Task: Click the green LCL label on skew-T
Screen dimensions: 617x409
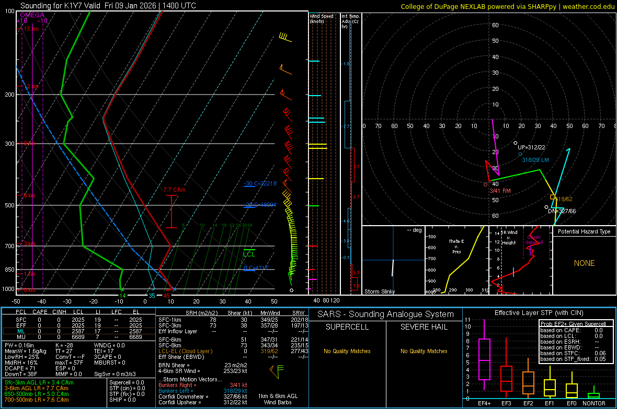Action: click(249, 254)
